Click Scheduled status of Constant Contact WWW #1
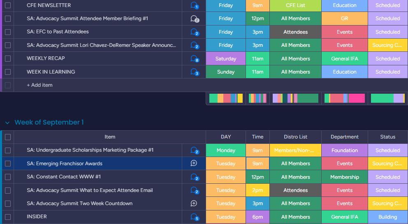 pyautogui.click(x=388, y=177)
